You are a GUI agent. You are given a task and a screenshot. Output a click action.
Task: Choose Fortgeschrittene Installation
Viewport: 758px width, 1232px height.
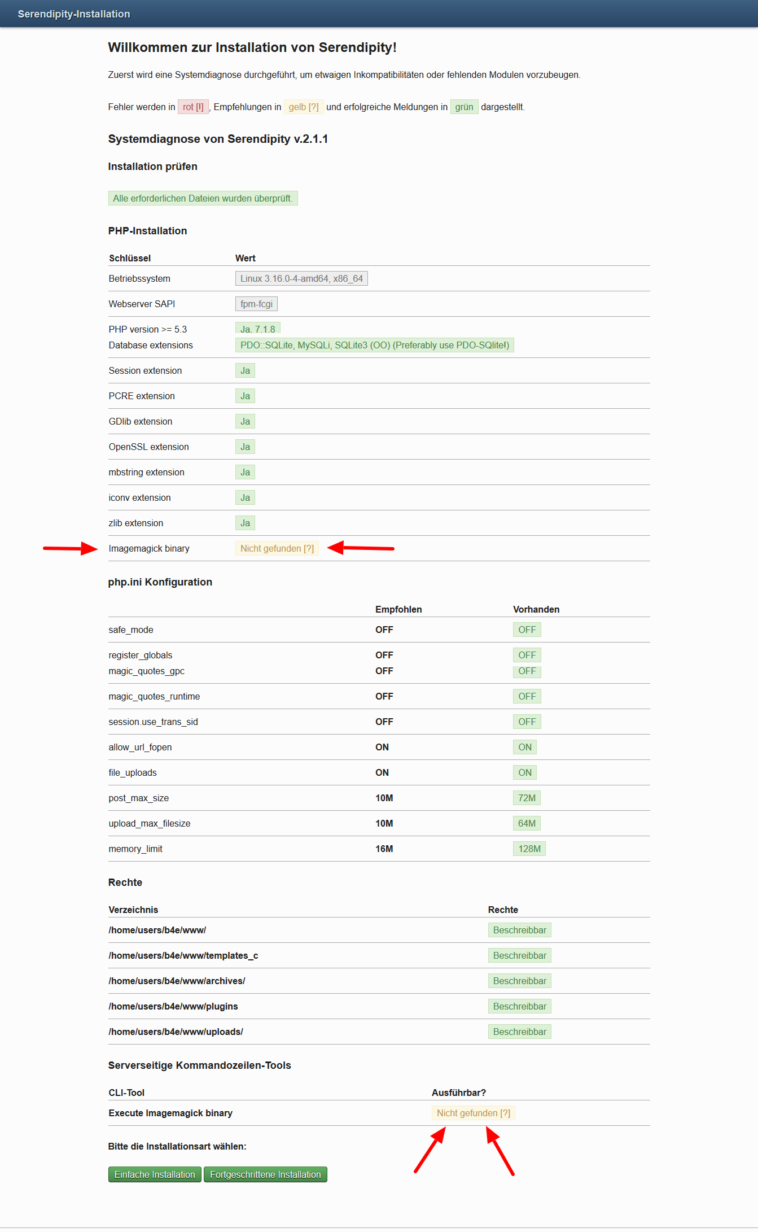[265, 1174]
